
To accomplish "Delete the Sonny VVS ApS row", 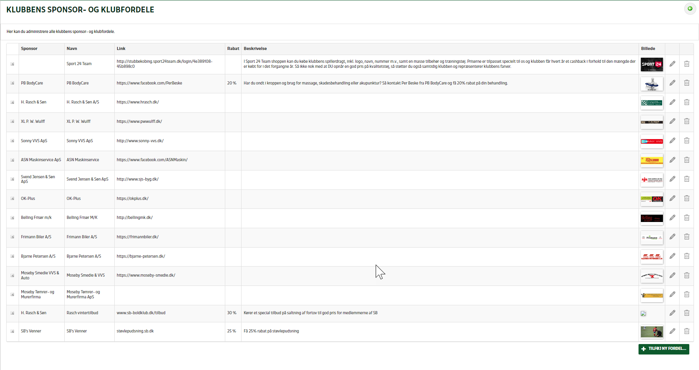I will [x=687, y=140].
